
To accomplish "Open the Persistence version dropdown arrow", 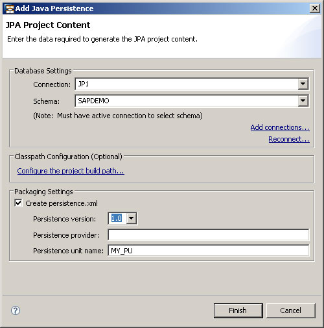I will pos(132,218).
